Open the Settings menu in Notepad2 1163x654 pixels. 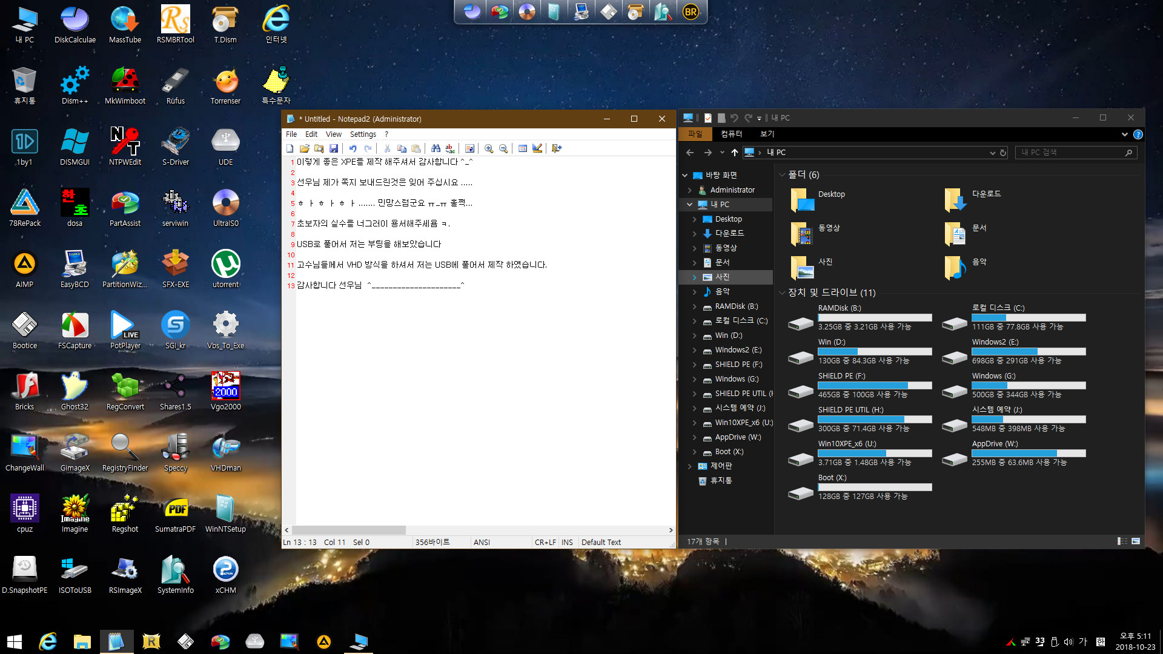[x=363, y=134]
